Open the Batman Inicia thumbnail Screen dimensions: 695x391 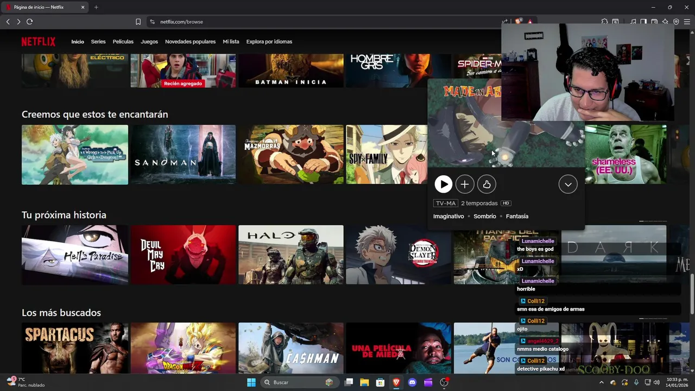pyautogui.click(x=291, y=71)
